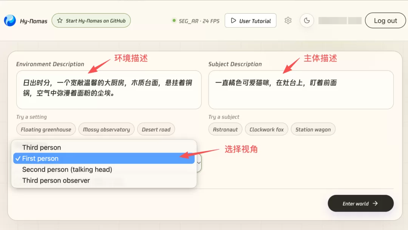Image resolution: width=408 pixels, height=230 pixels.
Task: Open settings via the gear icon
Action: 288,20
